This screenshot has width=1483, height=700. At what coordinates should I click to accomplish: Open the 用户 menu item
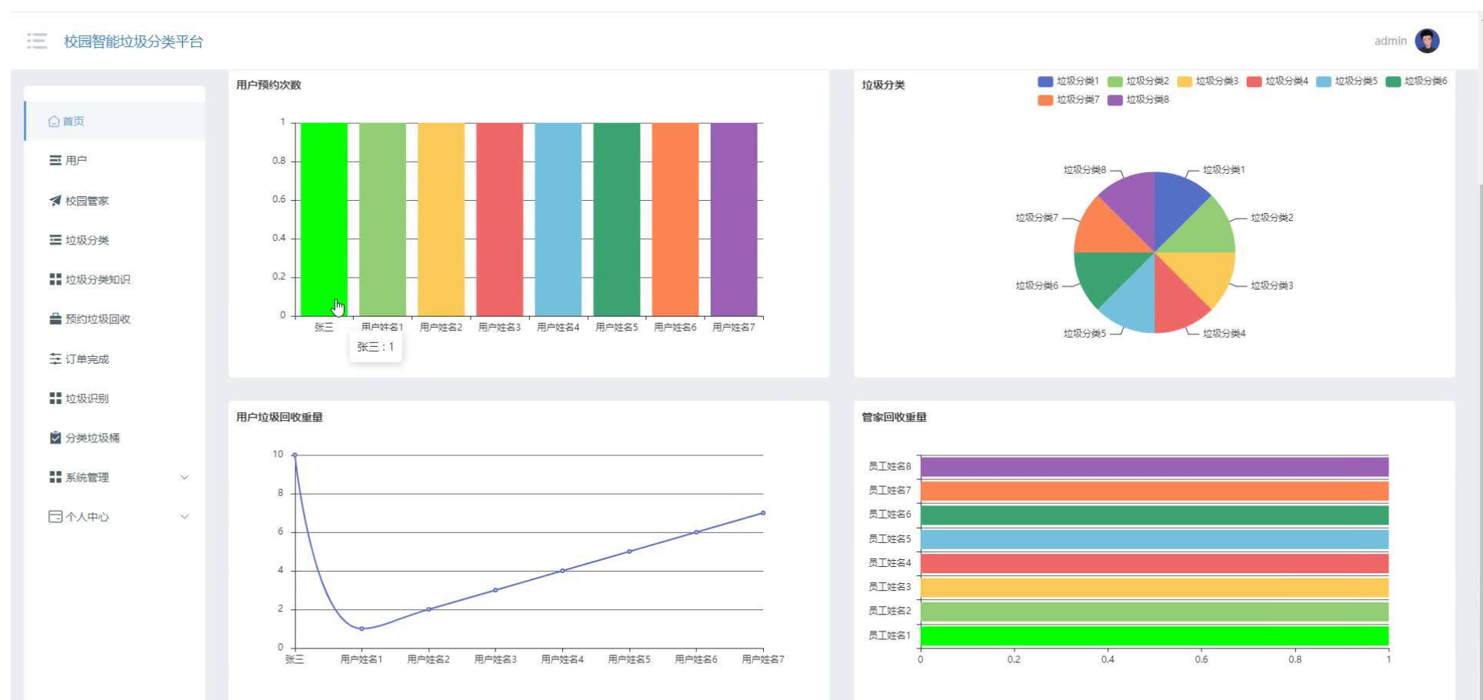pyautogui.click(x=115, y=161)
